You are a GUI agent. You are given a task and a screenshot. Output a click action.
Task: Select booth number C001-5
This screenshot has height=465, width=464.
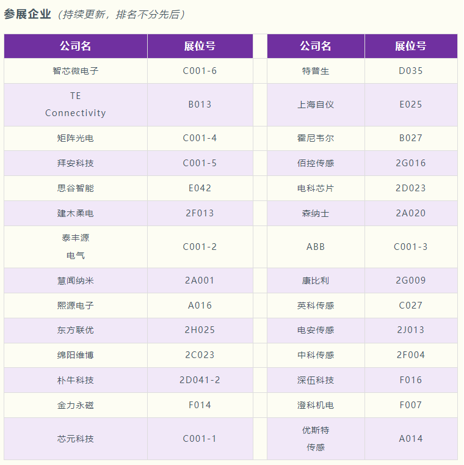[200, 163]
